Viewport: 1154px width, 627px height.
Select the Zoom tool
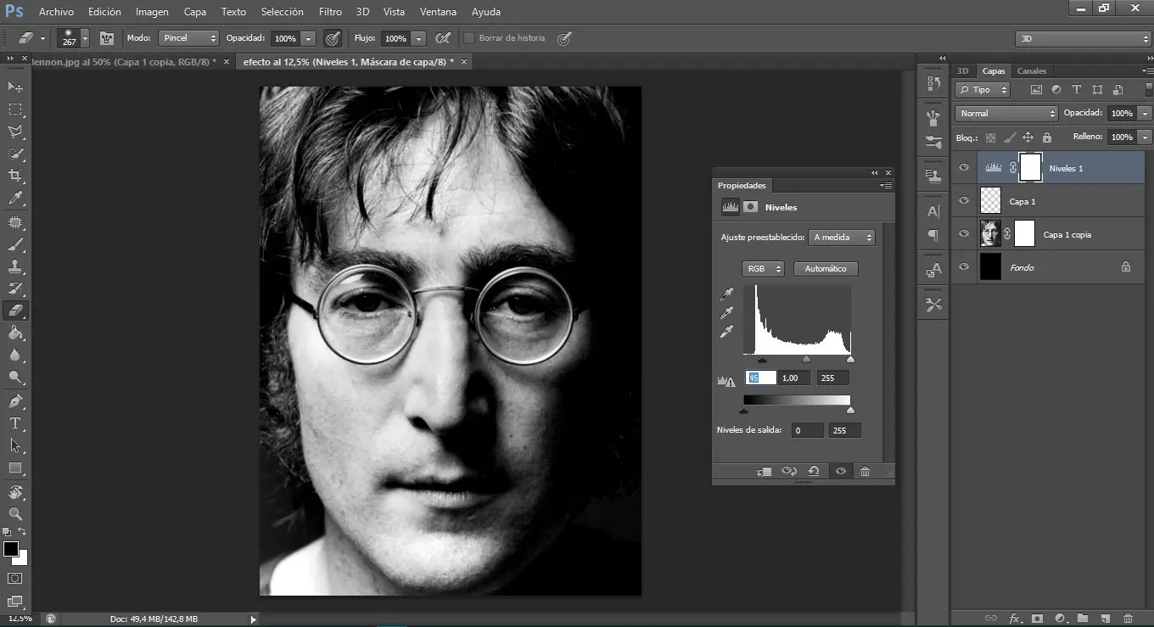(x=15, y=513)
